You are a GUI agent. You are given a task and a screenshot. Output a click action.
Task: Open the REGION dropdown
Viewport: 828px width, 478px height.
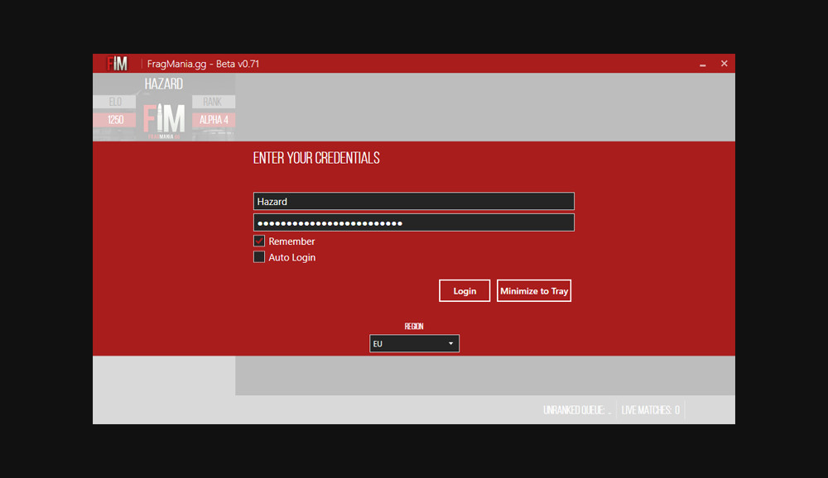(414, 343)
